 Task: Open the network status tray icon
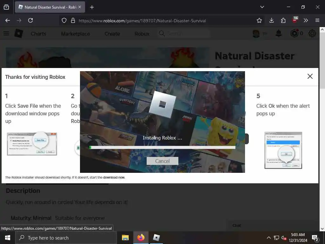click(x=276, y=238)
